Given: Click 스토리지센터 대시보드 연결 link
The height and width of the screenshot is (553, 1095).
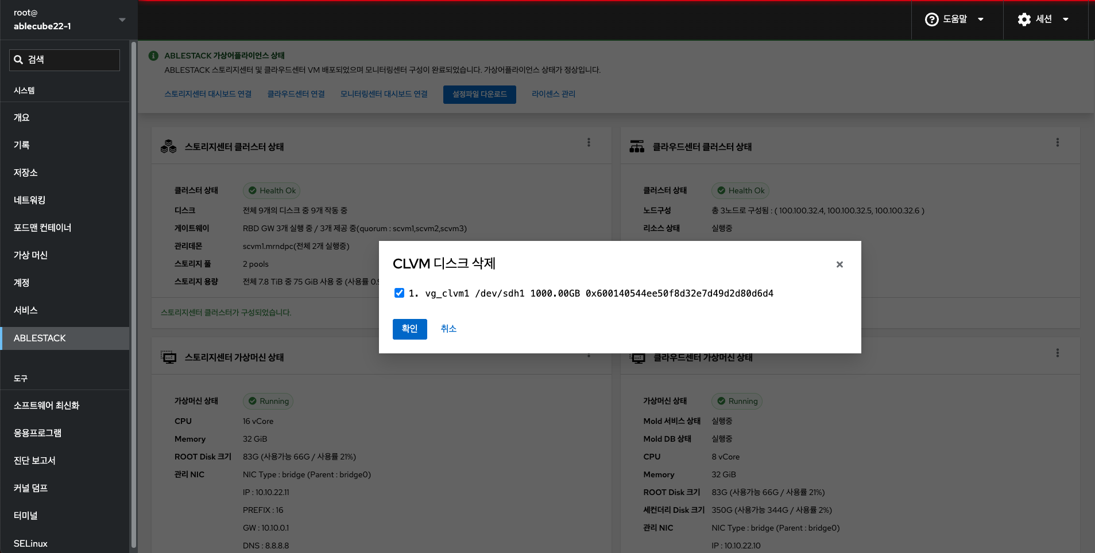Looking at the screenshot, I should [x=208, y=94].
